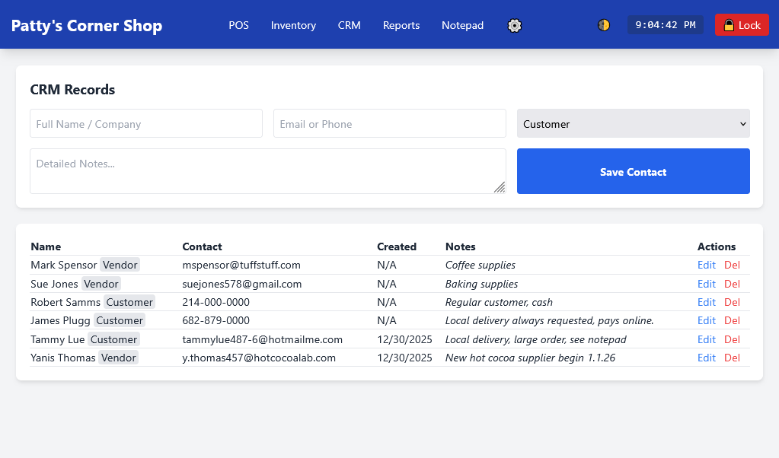
Task: Click the Email or Phone field
Action: tap(389, 124)
